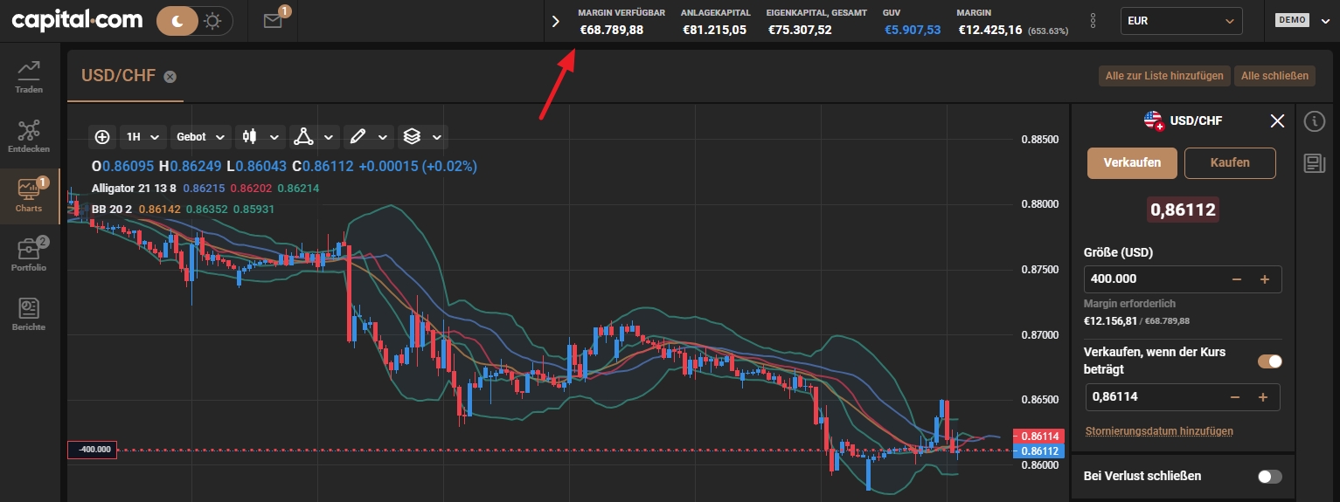This screenshot has height=502, width=1340.
Task: Open the layers icon in chart toolbar
Action: click(x=413, y=137)
